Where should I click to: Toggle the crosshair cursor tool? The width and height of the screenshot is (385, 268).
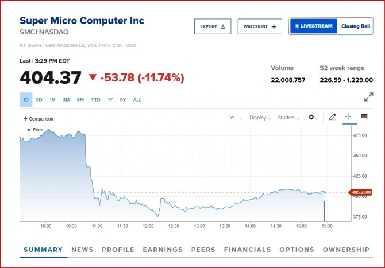click(x=348, y=118)
